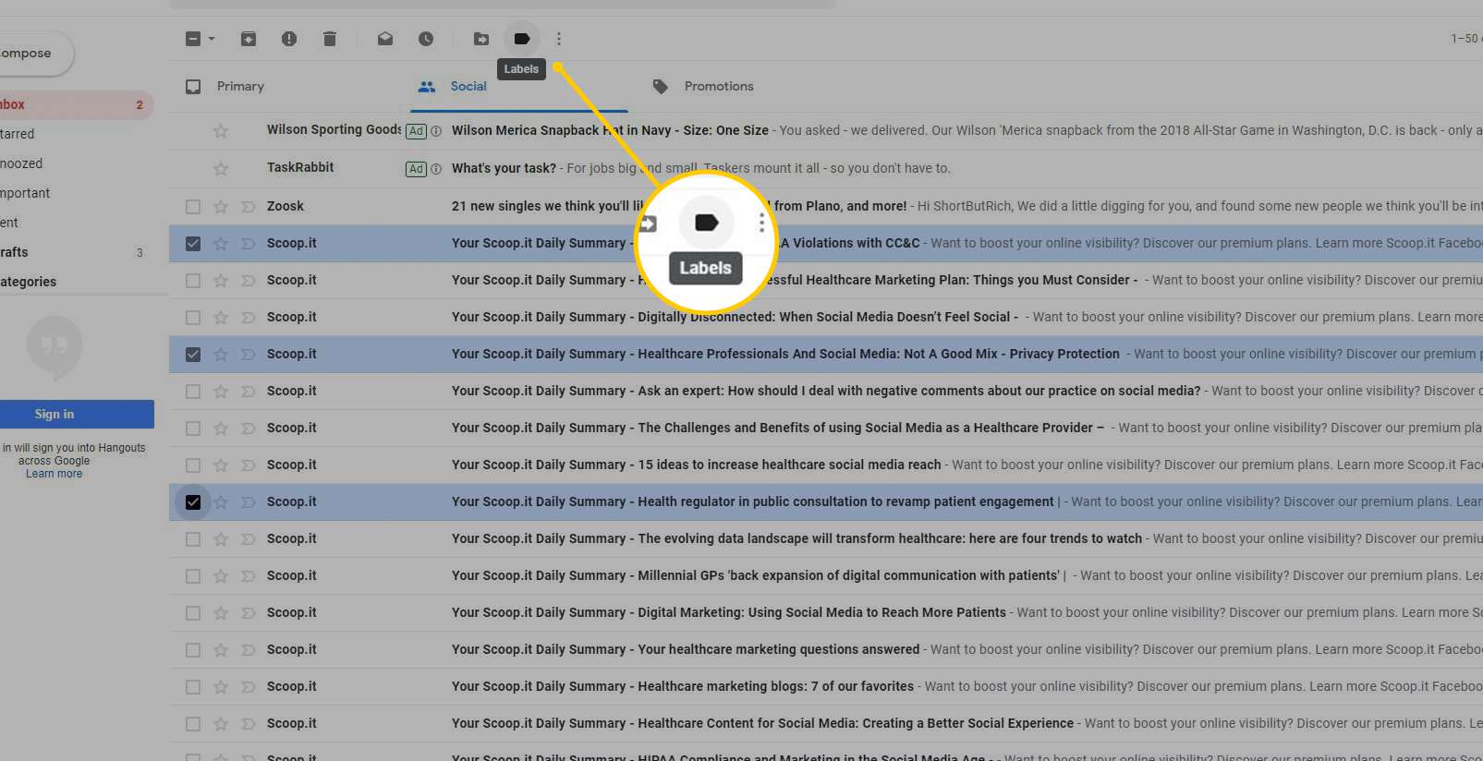This screenshot has width=1483, height=761.
Task: Check the Millennial GPs email checkbox
Action: pos(193,576)
